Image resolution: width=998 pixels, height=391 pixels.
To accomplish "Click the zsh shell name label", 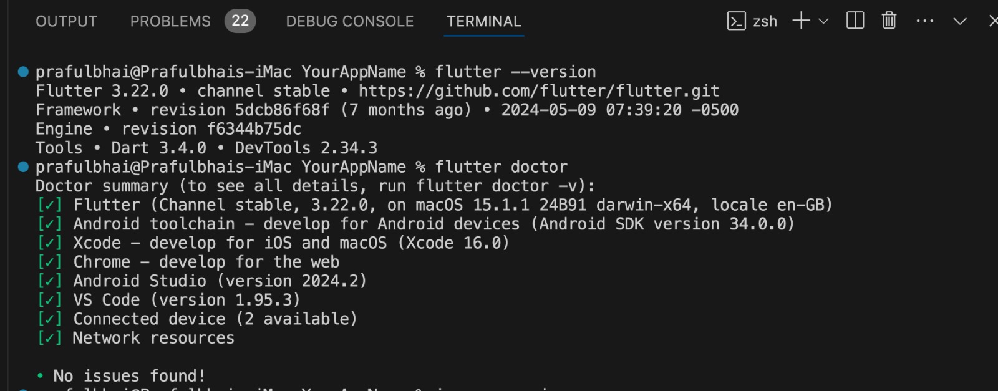I will coord(765,22).
